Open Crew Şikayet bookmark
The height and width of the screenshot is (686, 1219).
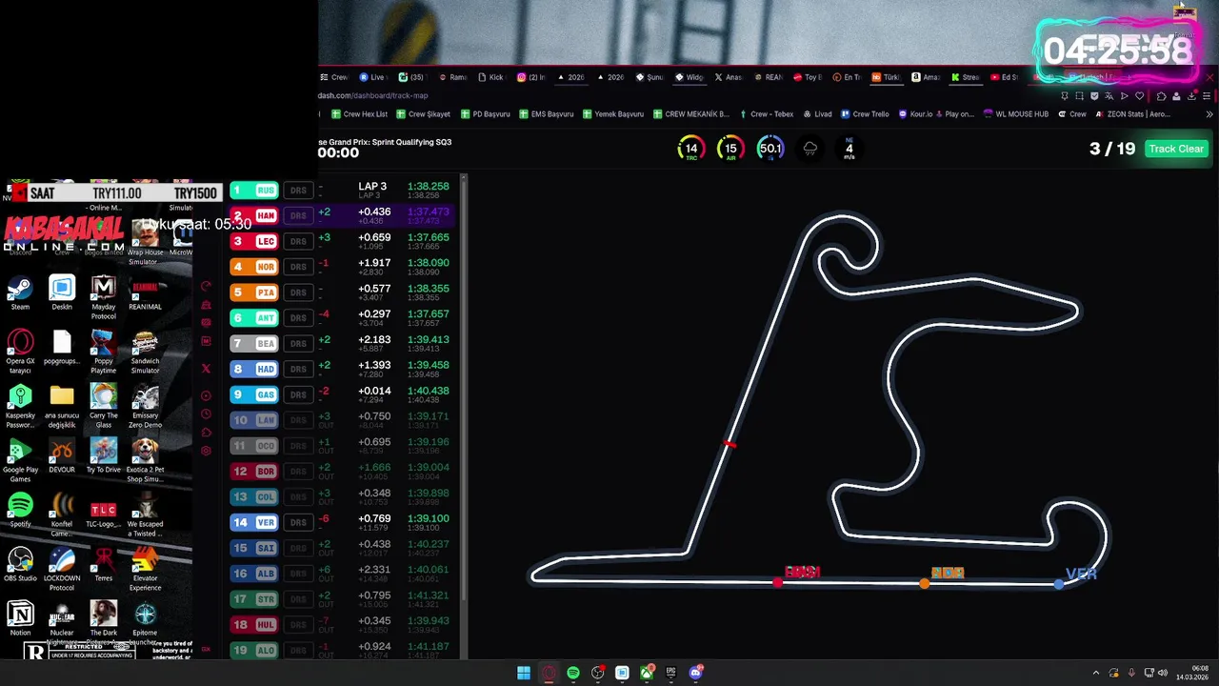pyautogui.click(x=423, y=114)
